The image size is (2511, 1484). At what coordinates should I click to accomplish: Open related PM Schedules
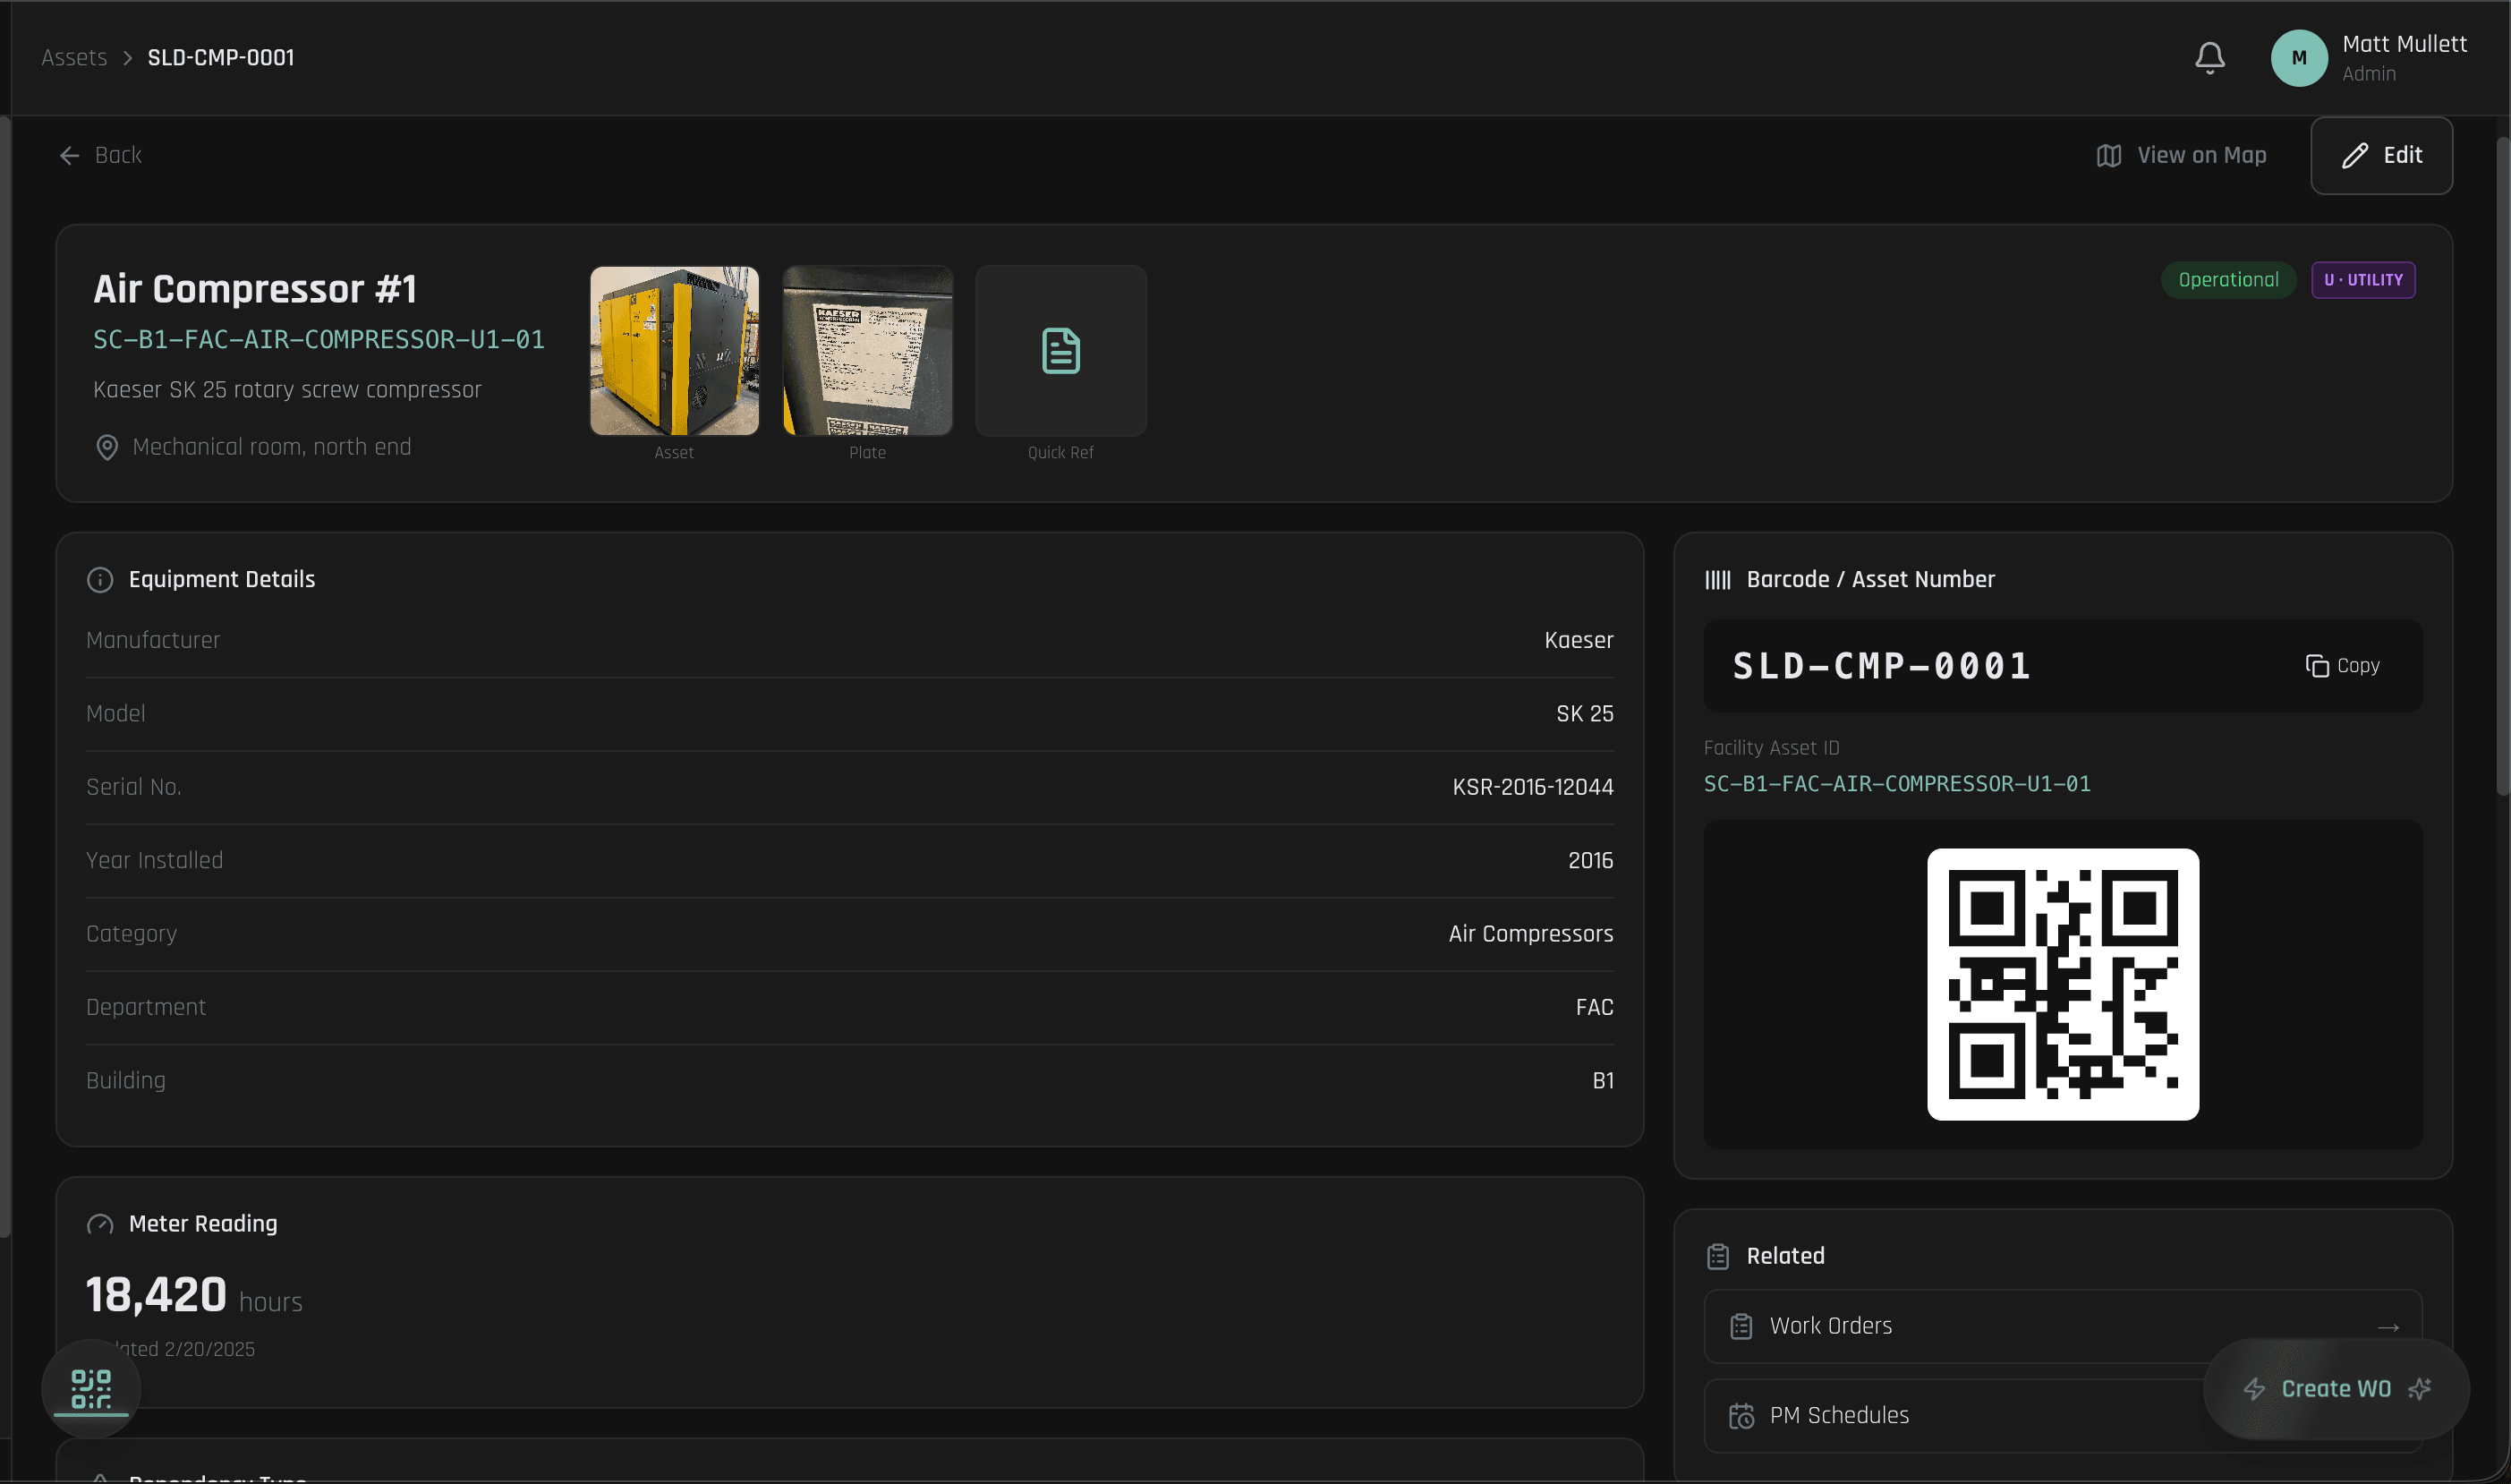coord(2062,1416)
